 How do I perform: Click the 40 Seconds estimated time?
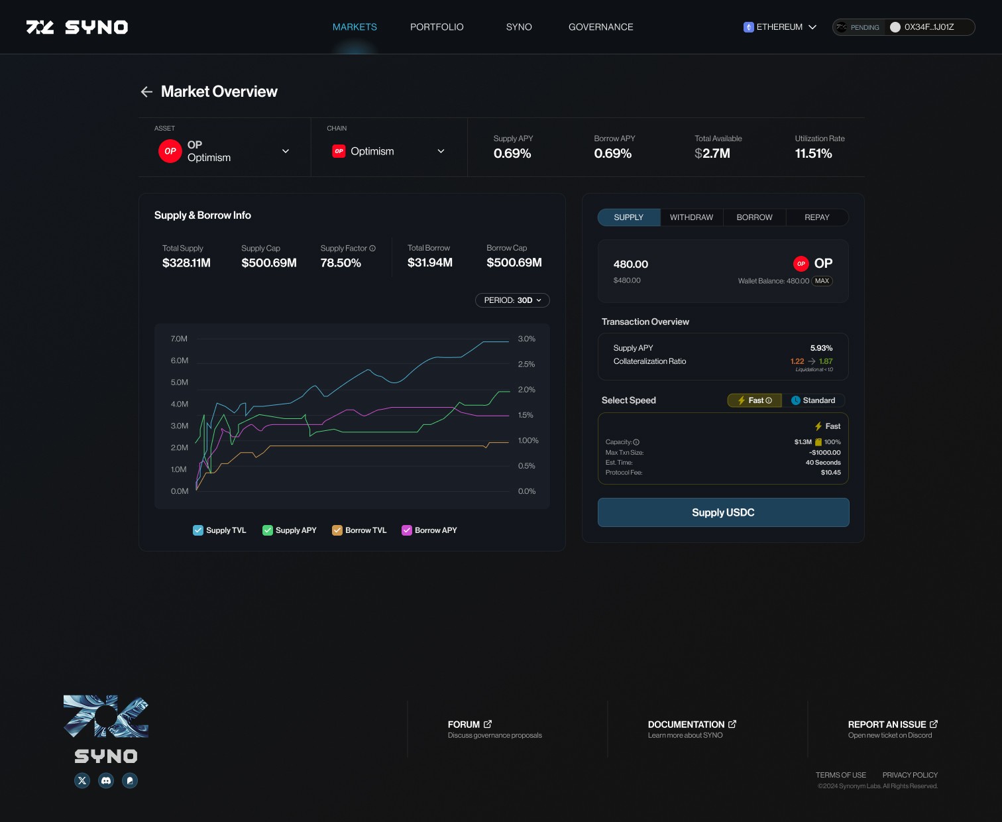tap(823, 463)
